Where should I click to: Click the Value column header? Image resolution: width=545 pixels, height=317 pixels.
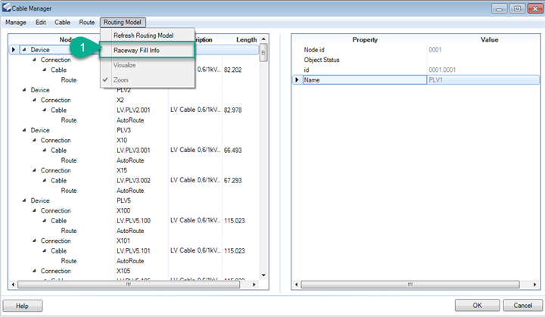490,39
